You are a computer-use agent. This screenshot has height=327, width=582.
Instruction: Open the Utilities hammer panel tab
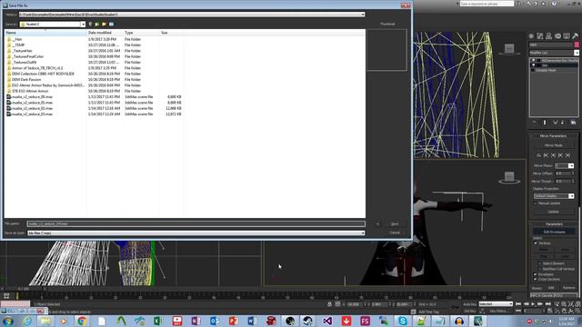coord(575,36)
